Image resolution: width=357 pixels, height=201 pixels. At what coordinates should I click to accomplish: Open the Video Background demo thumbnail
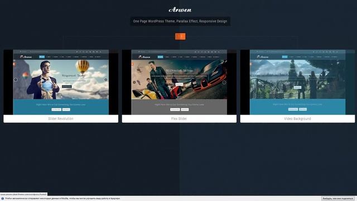tap(297, 82)
